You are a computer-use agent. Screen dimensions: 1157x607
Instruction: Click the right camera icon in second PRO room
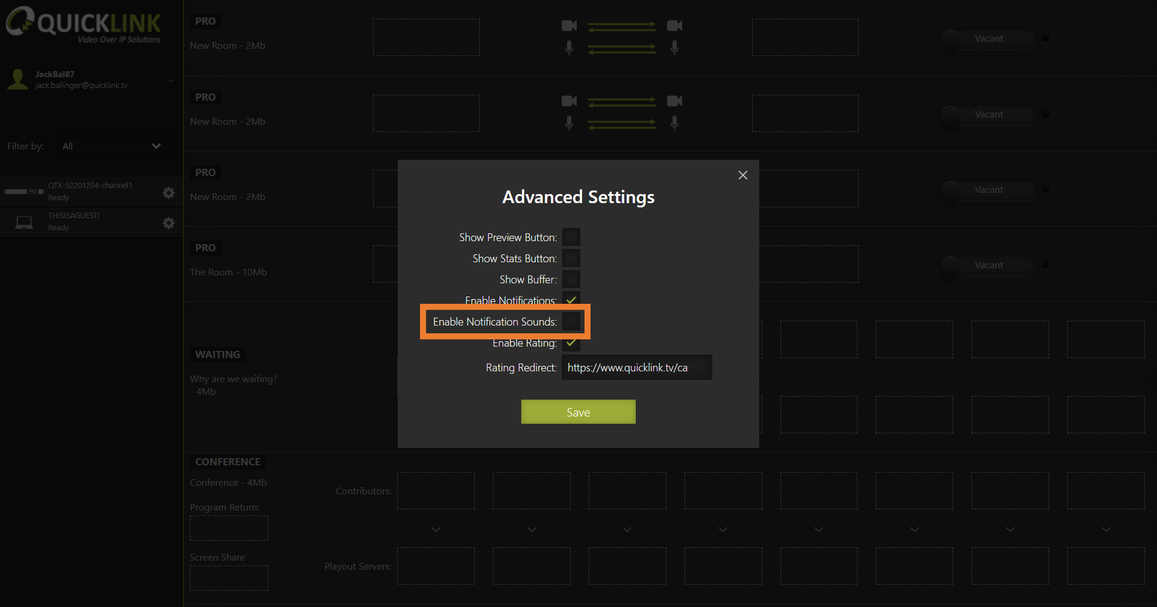(674, 101)
